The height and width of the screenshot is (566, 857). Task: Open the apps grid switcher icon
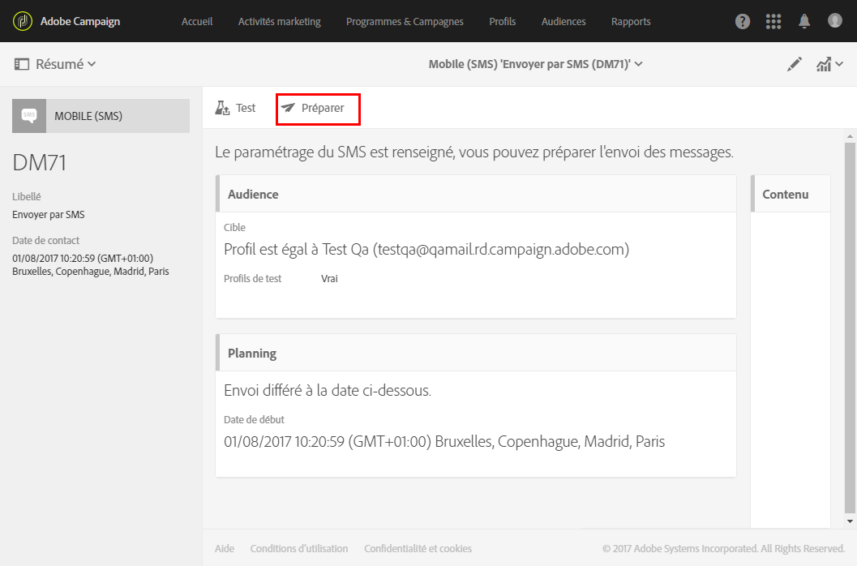(773, 21)
